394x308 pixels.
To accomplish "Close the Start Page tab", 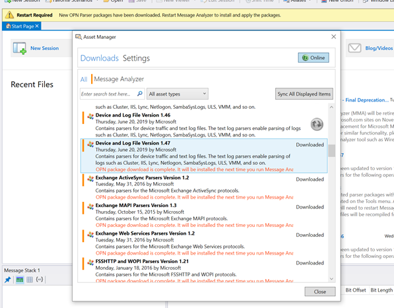I will click(37, 26).
